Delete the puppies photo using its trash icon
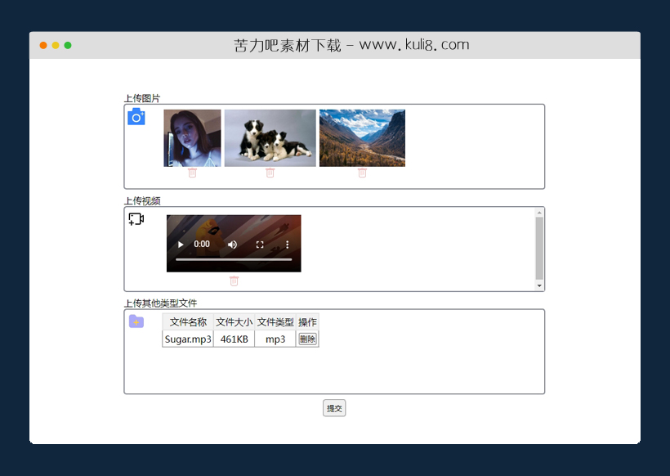Image resolution: width=670 pixels, height=476 pixels. [x=270, y=173]
